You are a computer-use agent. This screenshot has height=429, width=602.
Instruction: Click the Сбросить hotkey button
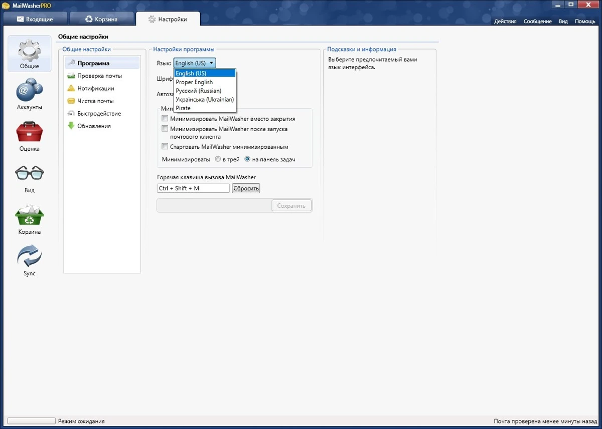(246, 188)
